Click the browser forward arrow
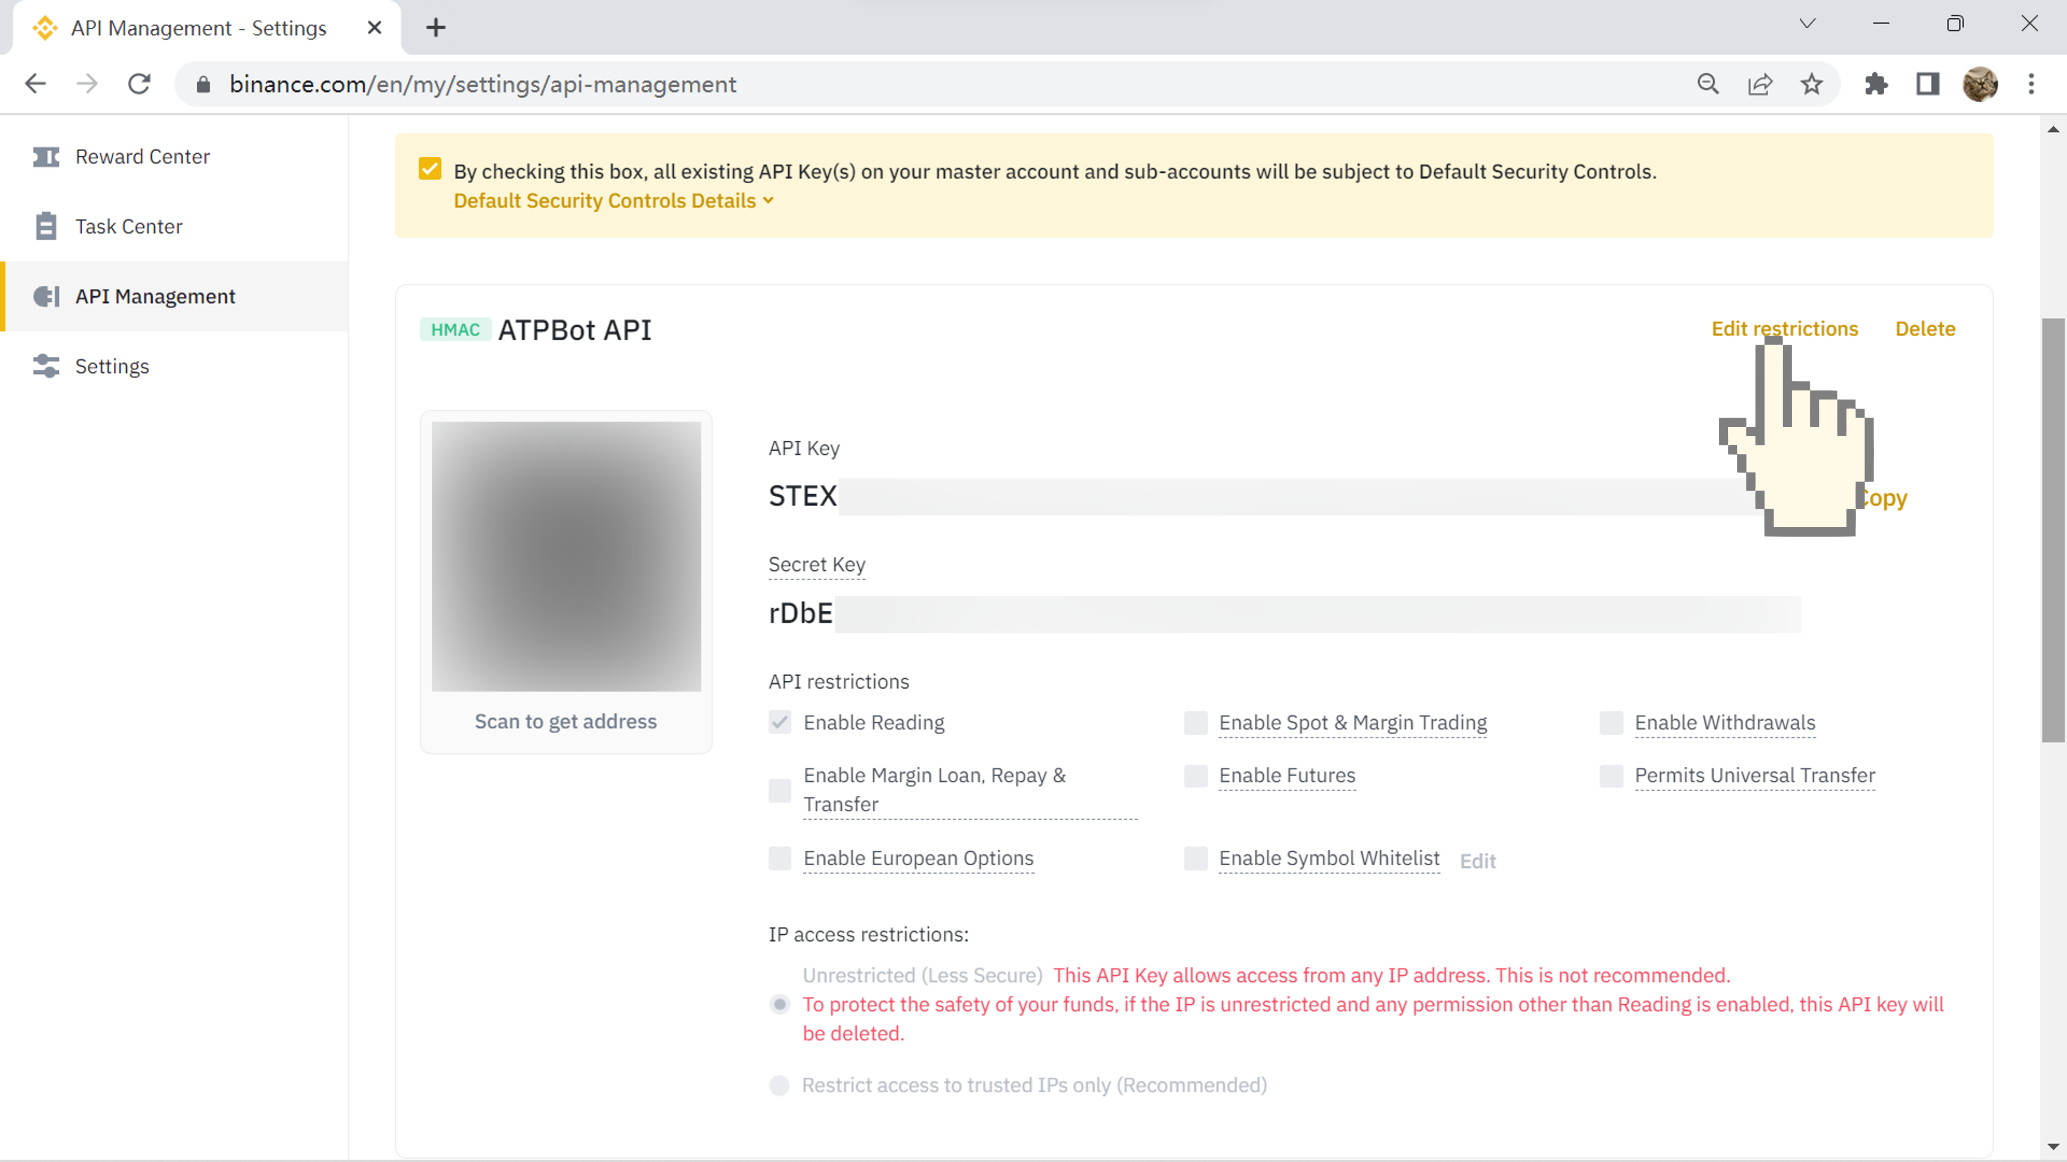Image resolution: width=2067 pixels, height=1162 pixels. click(86, 84)
